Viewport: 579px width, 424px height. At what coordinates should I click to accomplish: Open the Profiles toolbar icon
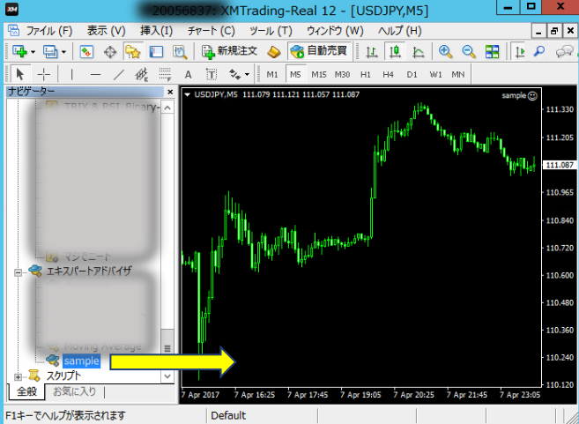point(50,51)
